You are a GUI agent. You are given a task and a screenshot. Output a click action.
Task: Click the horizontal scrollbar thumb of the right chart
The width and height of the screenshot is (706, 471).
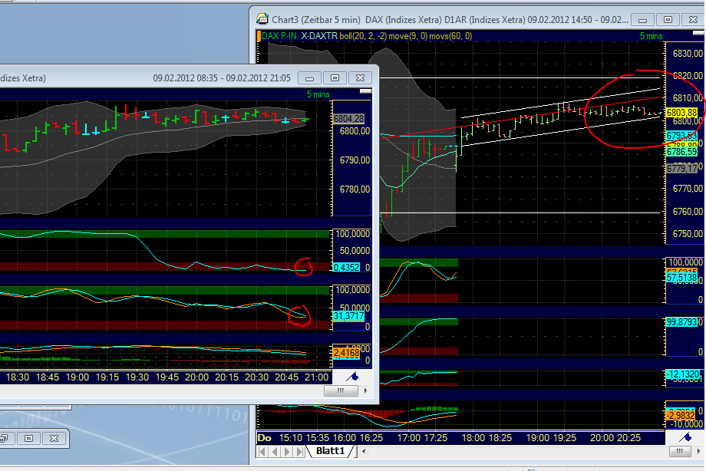(680, 451)
